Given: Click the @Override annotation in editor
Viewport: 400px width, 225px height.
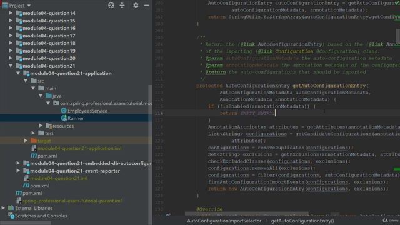Looking at the screenshot, I should point(209,209).
